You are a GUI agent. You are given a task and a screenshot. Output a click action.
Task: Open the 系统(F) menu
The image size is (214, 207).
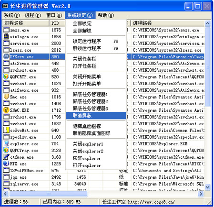click(12, 15)
